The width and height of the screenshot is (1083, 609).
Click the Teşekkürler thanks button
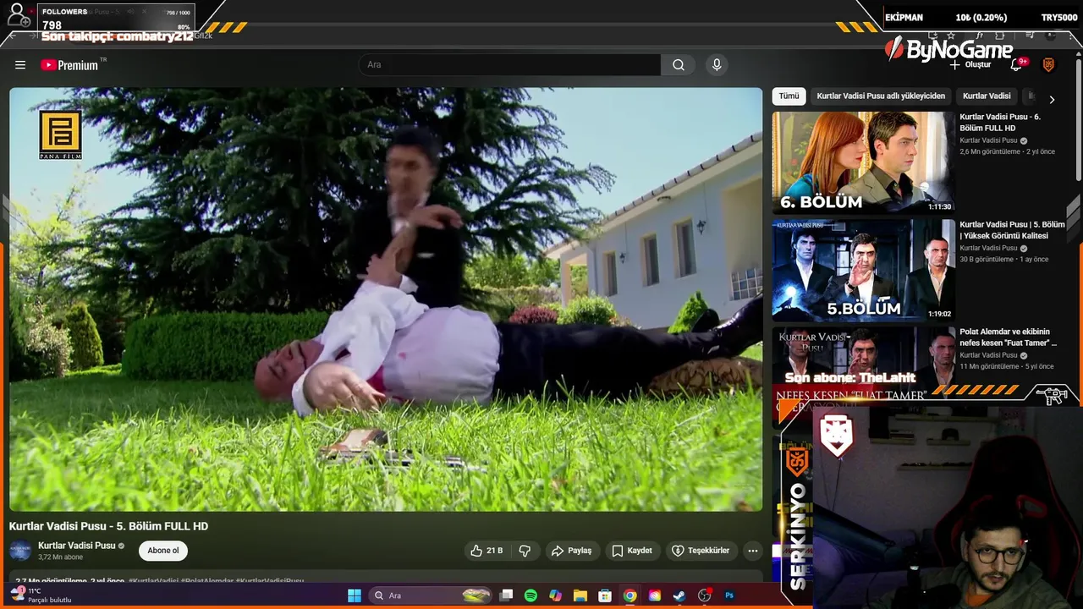pyautogui.click(x=701, y=551)
